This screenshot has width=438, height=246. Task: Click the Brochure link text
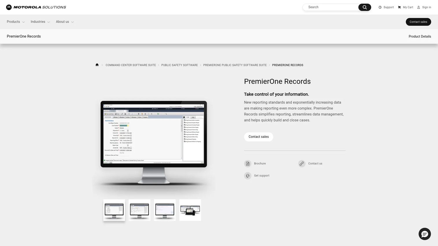pyautogui.click(x=260, y=164)
